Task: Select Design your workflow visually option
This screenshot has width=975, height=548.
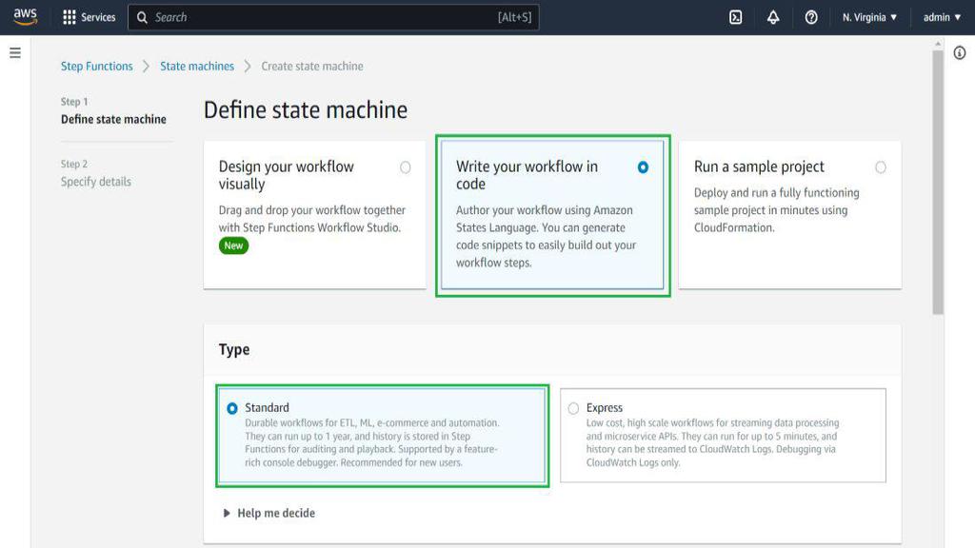Action: (406, 167)
